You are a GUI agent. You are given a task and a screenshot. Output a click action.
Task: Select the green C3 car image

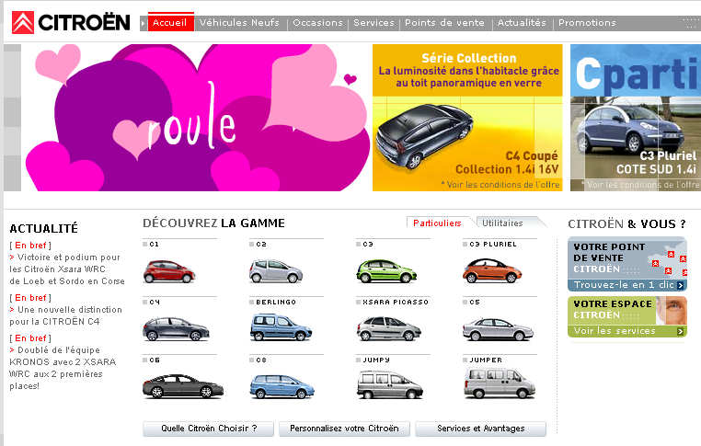click(386, 271)
